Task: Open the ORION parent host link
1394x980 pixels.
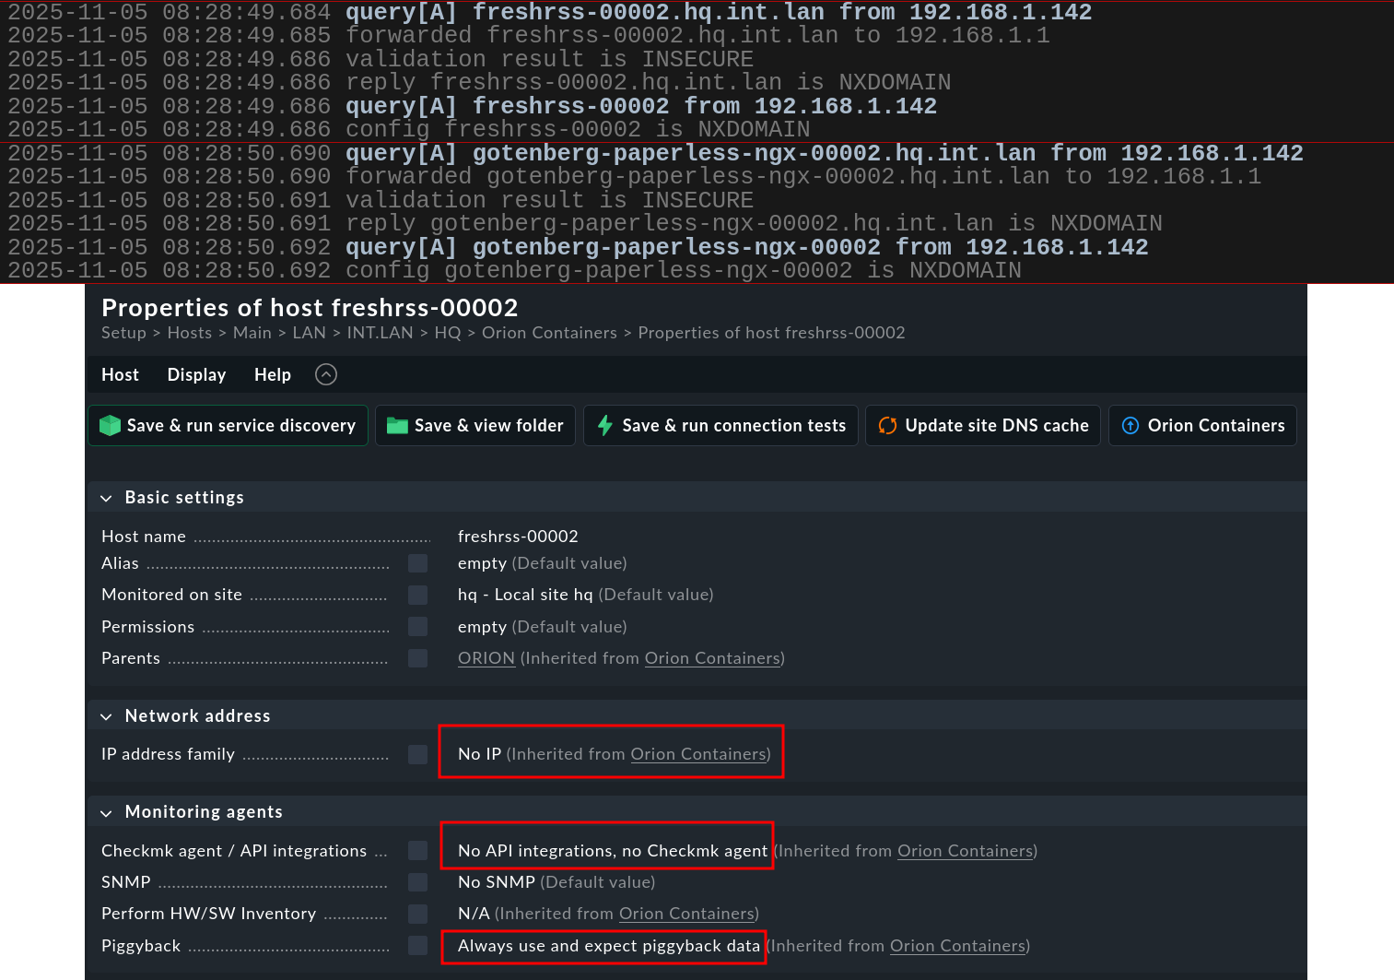Action: (486, 658)
